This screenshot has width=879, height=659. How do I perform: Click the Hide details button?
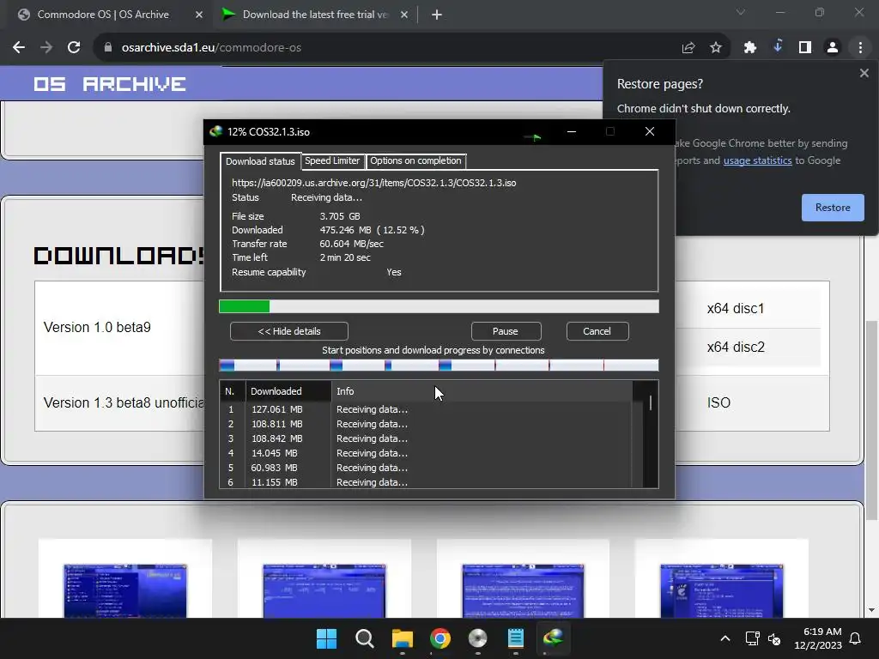click(x=288, y=331)
